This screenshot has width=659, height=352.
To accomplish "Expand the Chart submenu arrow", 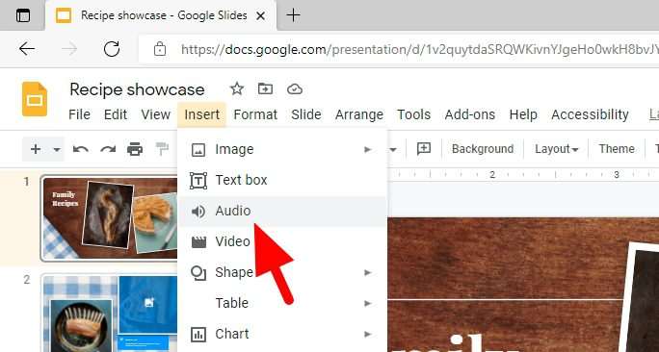I will tap(368, 335).
